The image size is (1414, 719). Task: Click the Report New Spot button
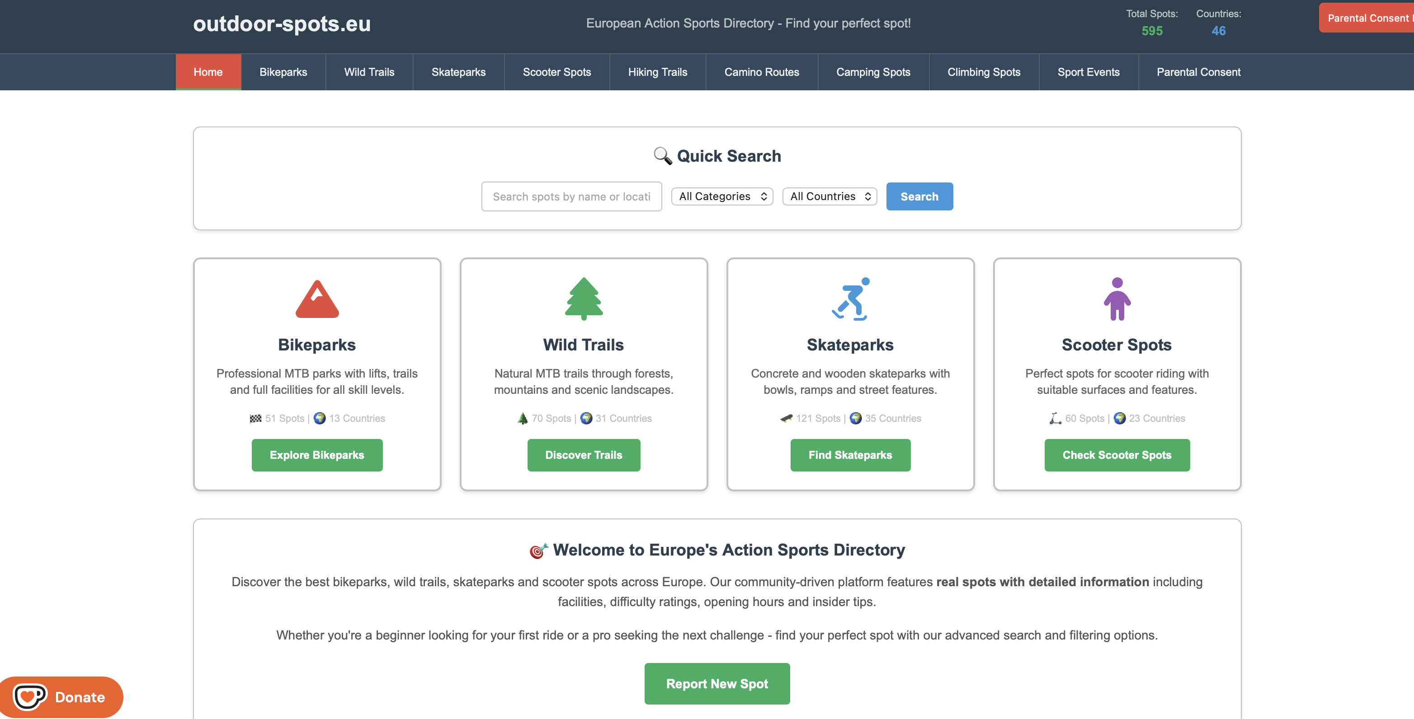click(717, 684)
